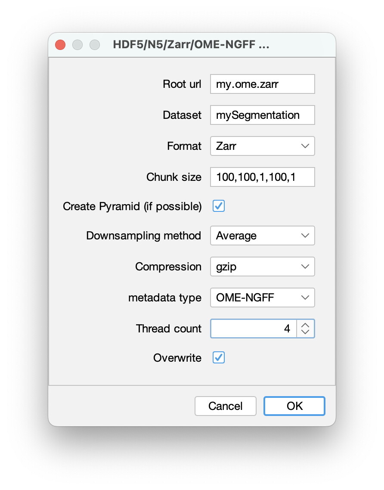The width and height of the screenshot is (384, 490).
Task: Select the Chunk size input field
Action: pos(262,177)
